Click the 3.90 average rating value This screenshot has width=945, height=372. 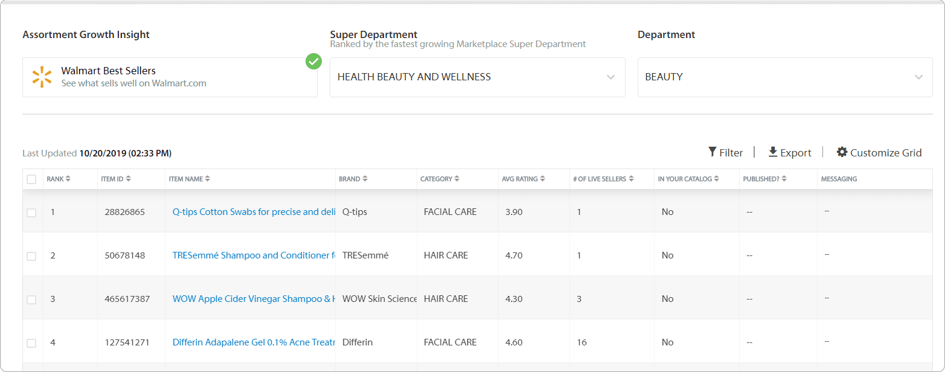(514, 212)
